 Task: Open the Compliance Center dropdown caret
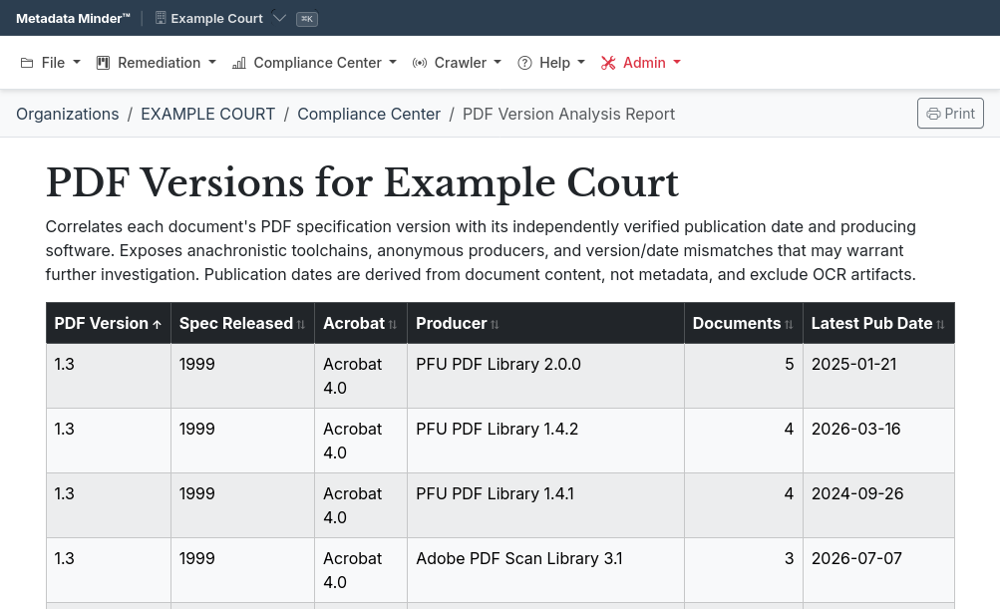pos(393,63)
